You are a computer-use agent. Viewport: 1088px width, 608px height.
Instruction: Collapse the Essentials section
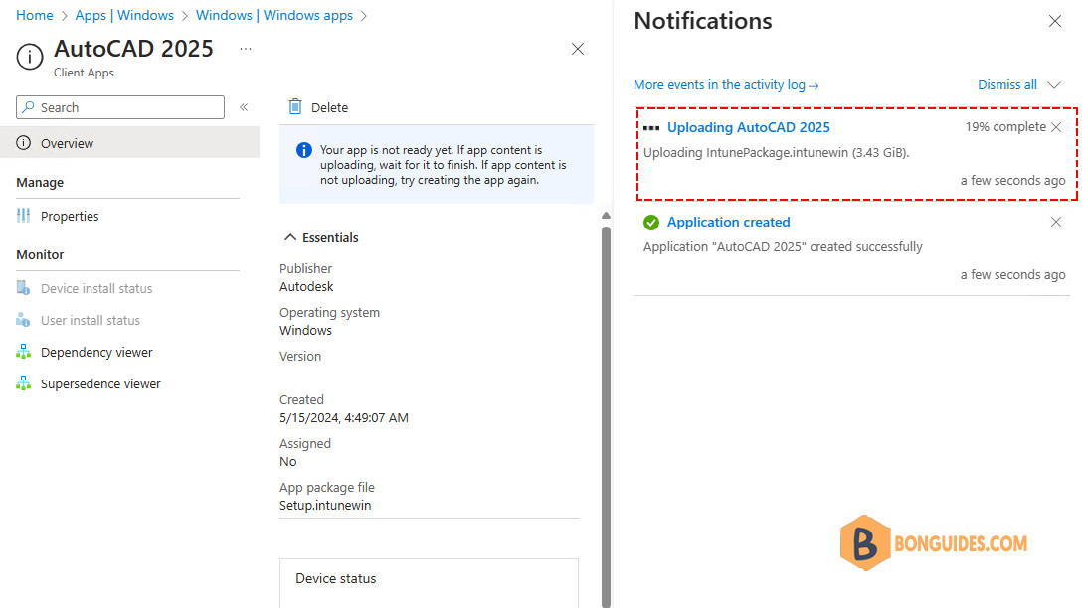(321, 237)
